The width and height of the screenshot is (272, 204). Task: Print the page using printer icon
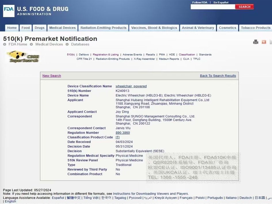[256, 42]
